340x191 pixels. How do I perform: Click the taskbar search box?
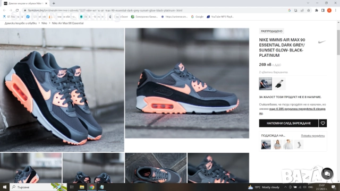point(38,187)
